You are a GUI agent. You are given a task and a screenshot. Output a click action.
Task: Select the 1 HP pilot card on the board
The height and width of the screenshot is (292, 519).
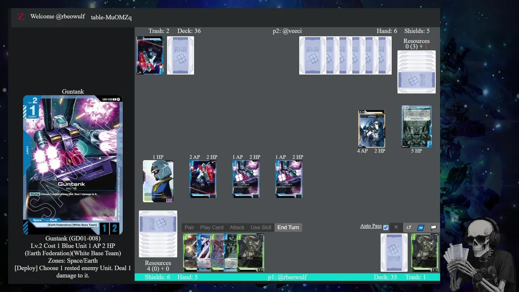158,181
